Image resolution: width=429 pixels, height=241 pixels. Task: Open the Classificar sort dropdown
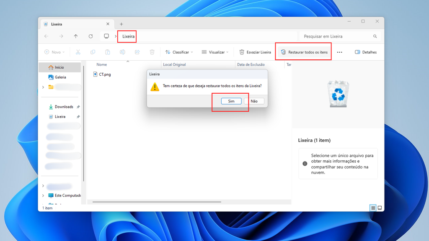click(179, 52)
